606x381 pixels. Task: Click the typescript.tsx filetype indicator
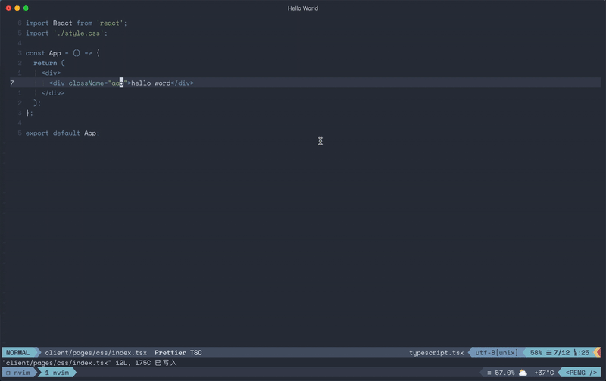click(436, 353)
